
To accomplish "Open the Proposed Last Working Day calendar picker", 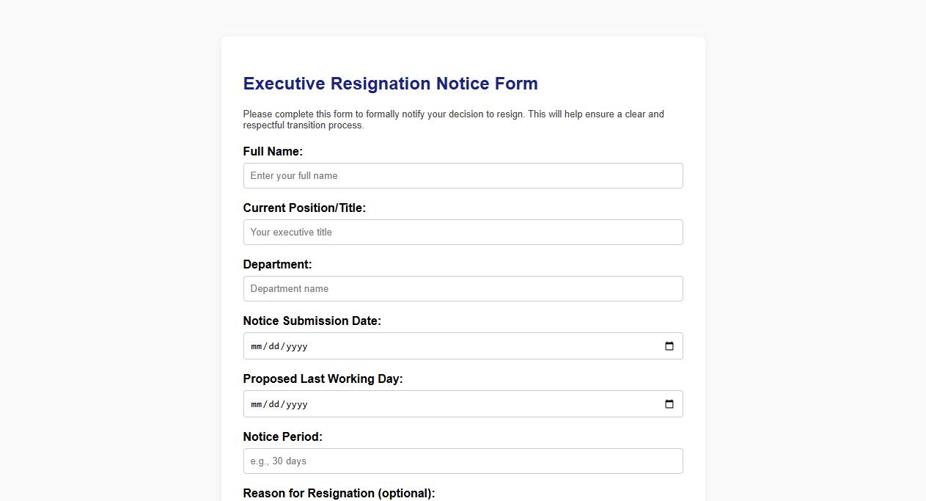I will [x=669, y=403].
